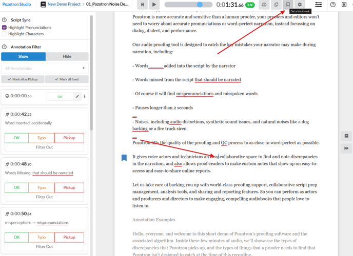Play the audio

tap(154, 5)
